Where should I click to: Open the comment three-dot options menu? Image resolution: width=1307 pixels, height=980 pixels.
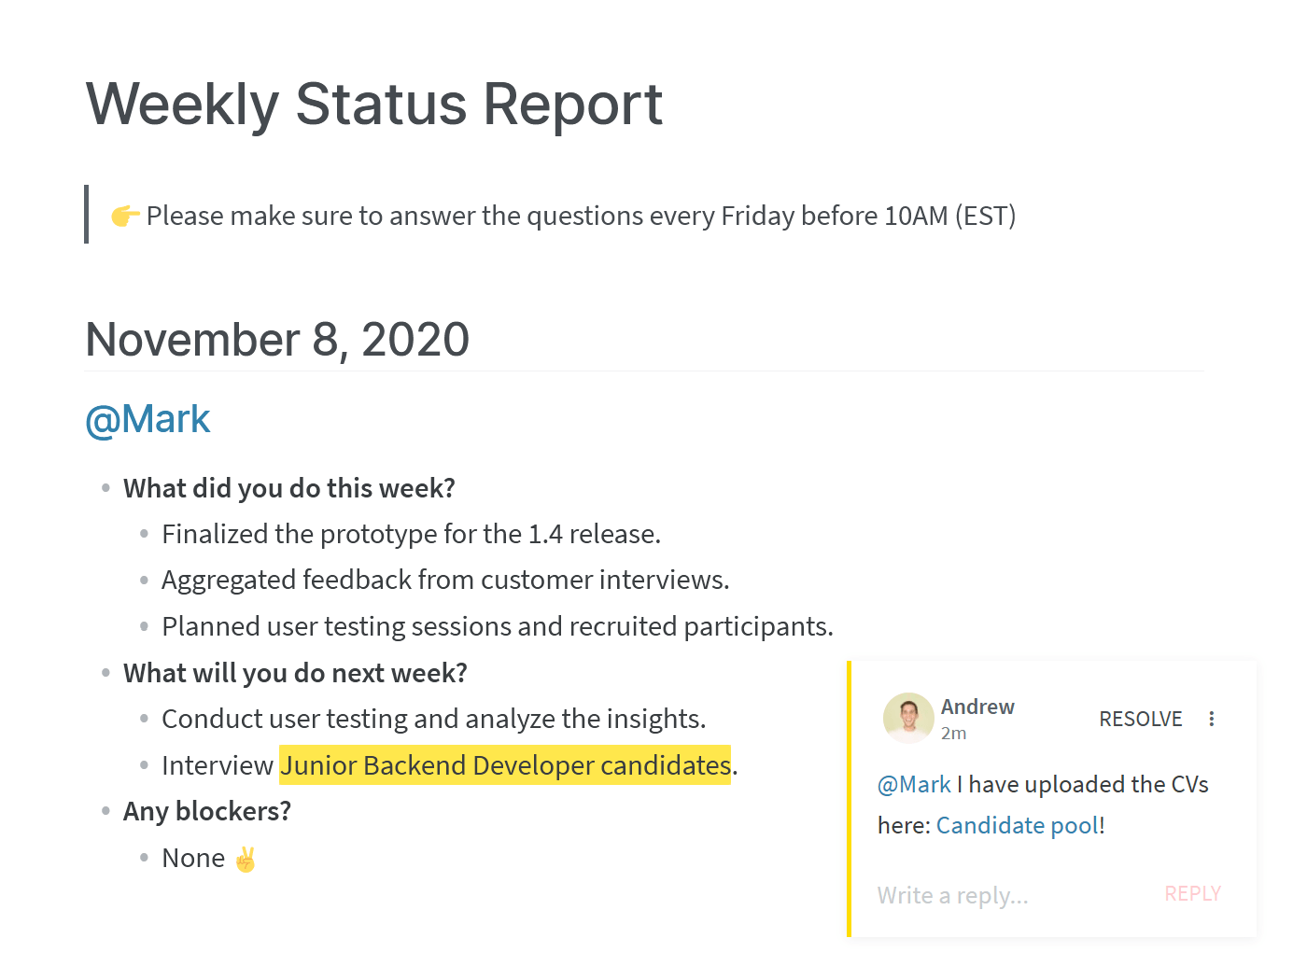(x=1211, y=719)
